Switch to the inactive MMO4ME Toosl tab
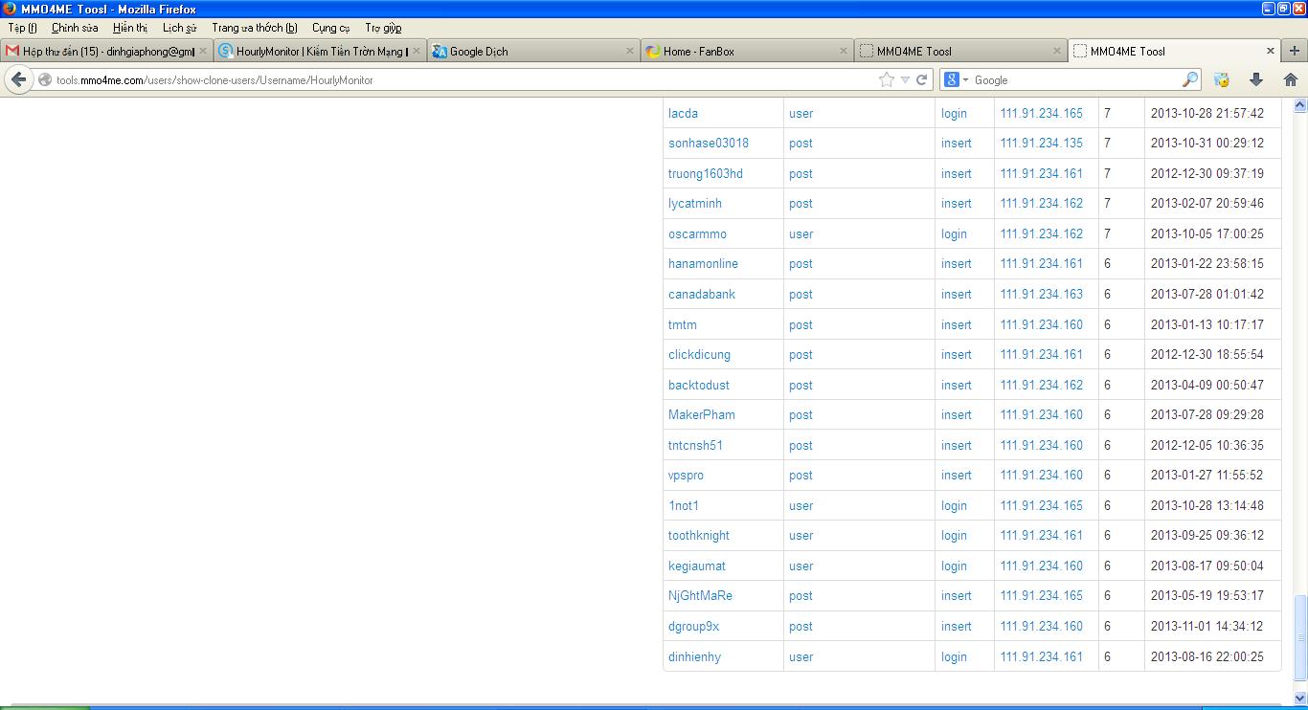This screenshot has height=710, width=1308. (x=960, y=51)
